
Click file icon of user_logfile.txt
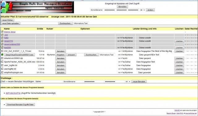click(x=2, y=65)
